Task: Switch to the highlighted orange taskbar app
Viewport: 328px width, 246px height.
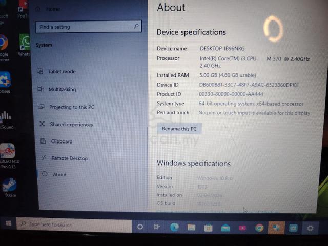Action: coord(276,228)
